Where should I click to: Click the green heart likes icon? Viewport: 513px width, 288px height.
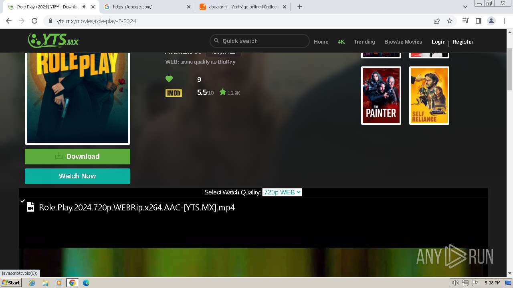169,79
